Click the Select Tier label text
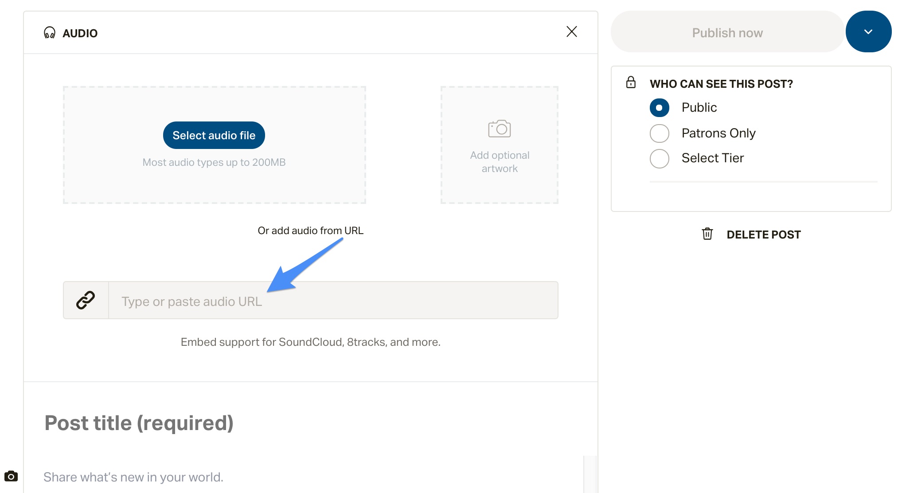906x493 pixels. point(713,158)
